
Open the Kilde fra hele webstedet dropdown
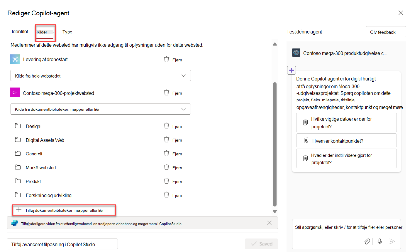pos(101,75)
